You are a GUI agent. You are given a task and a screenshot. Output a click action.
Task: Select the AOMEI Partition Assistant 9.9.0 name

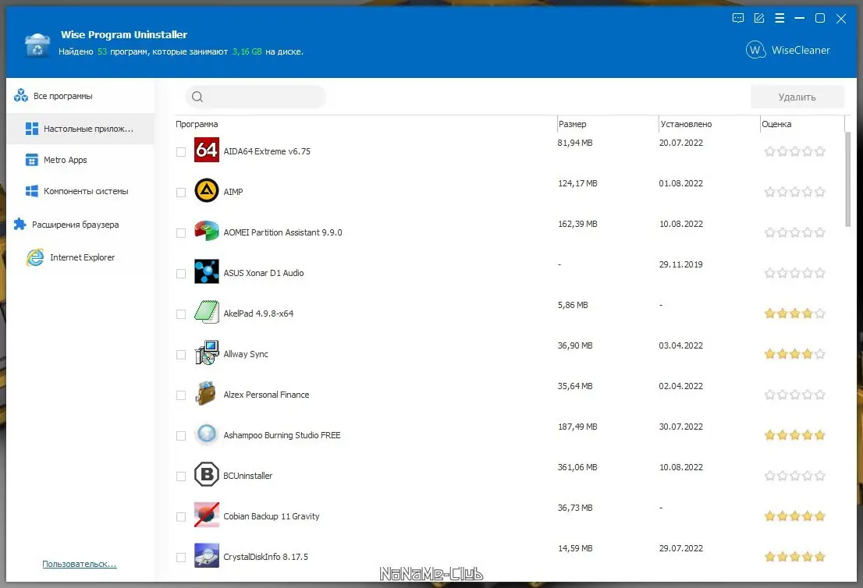click(x=282, y=232)
